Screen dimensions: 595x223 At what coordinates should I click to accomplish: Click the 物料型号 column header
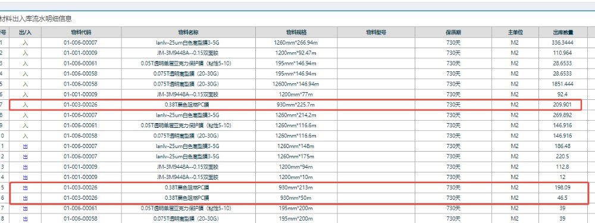pyautogui.click(x=375, y=32)
